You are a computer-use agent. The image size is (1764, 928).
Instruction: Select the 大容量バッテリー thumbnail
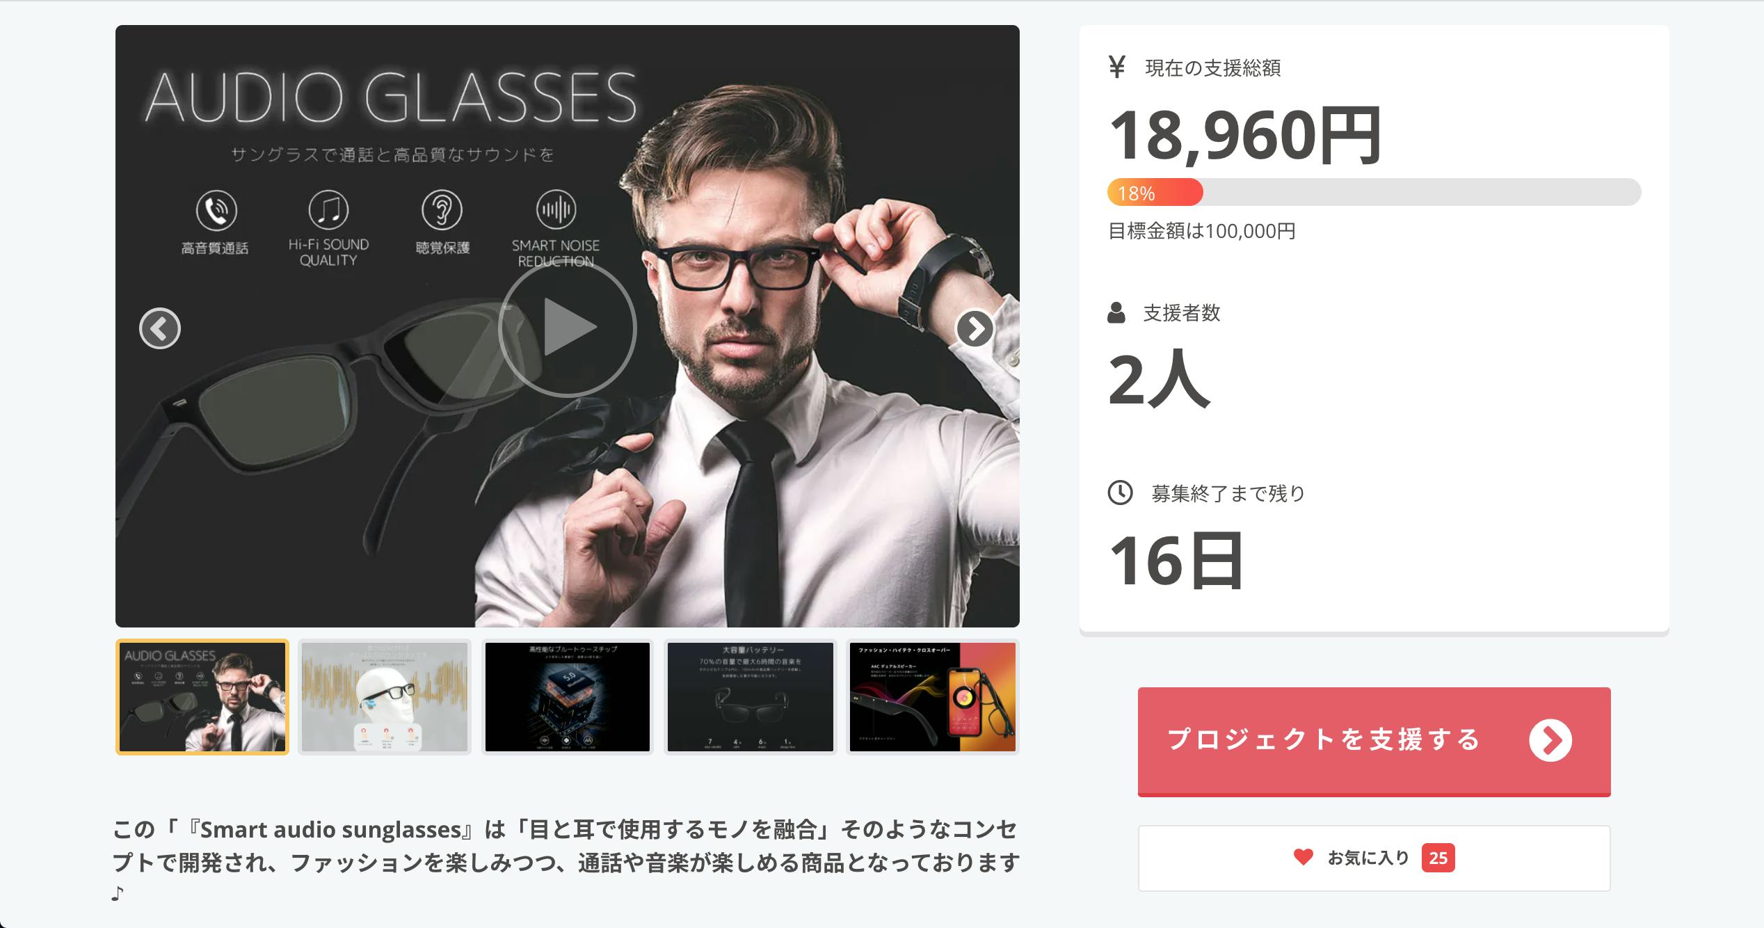(750, 697)
